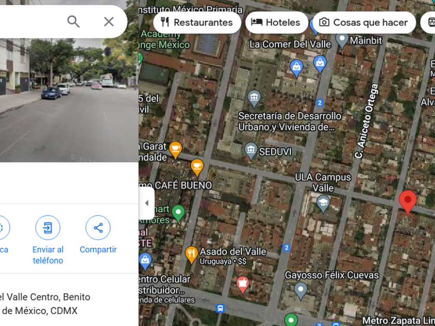Click the bus stop icon near Asado
The height and width of the screenshot is (326, 435).
220,308
